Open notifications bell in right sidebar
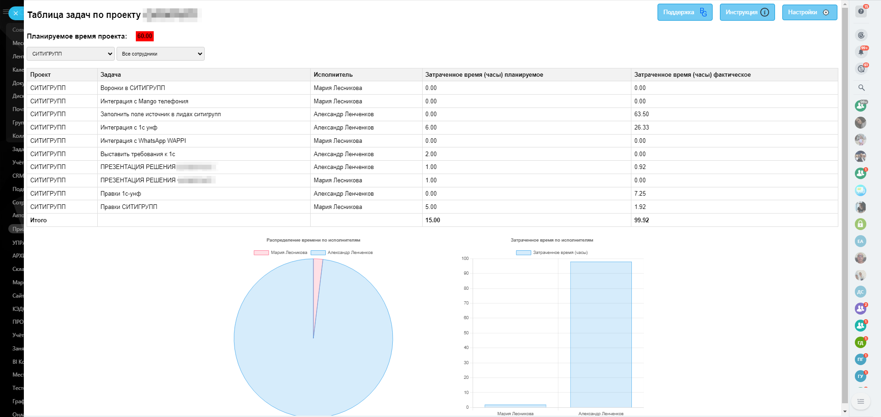The height and width of the screenshot is (417, 881). tap(861, 52)
